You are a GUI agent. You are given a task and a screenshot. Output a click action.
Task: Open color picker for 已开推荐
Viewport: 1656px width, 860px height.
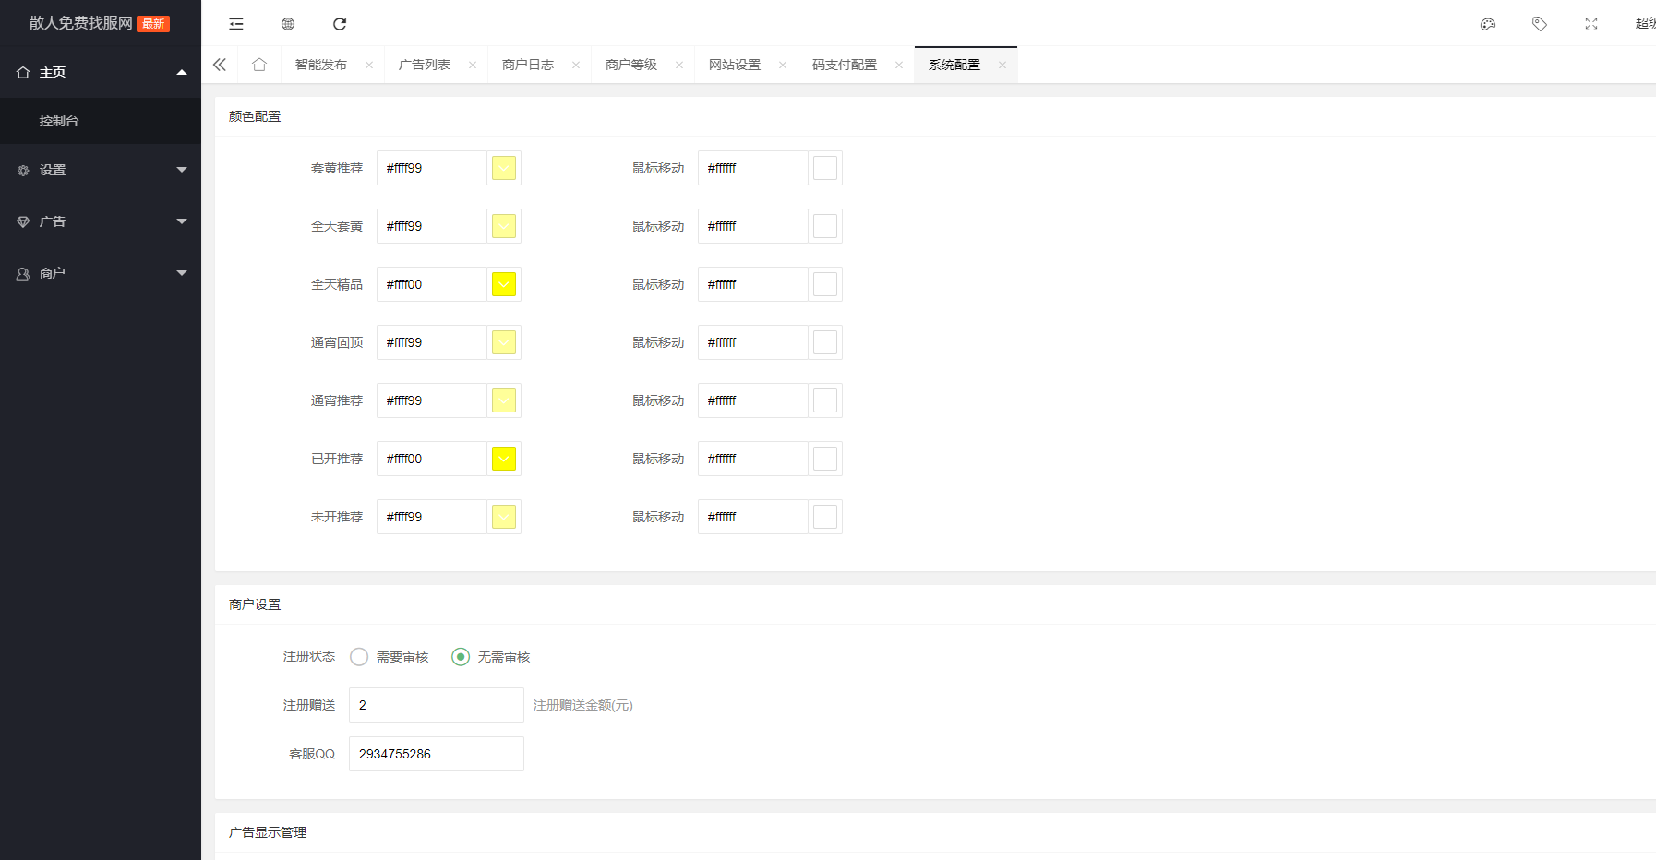(x=504, y=459)
